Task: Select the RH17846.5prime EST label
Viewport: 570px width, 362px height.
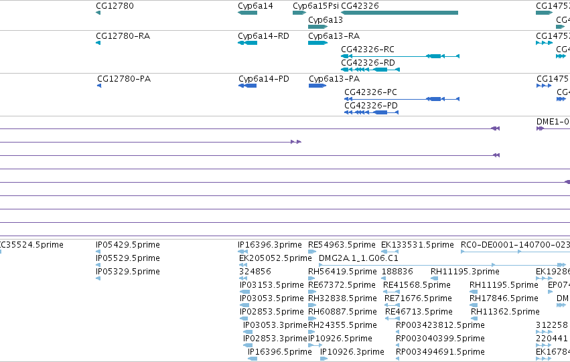Action: pos(504,299)
